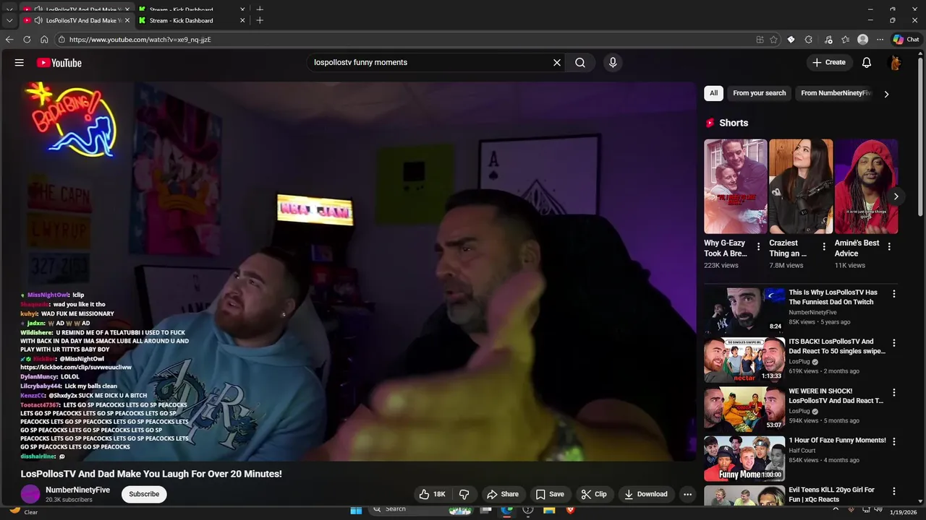The height and width of the screenshot is (520, 926).
Task: Open Funniest Dad On Twitch video thumbnail
Action: pyautogui.click(x=744, y=311)
